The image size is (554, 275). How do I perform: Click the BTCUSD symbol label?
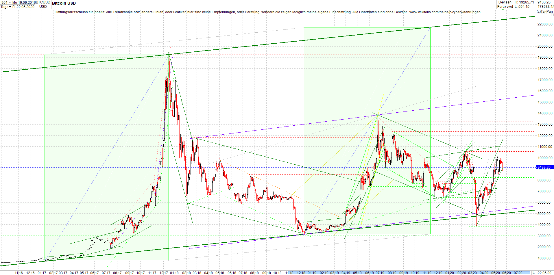click(43, 2)
